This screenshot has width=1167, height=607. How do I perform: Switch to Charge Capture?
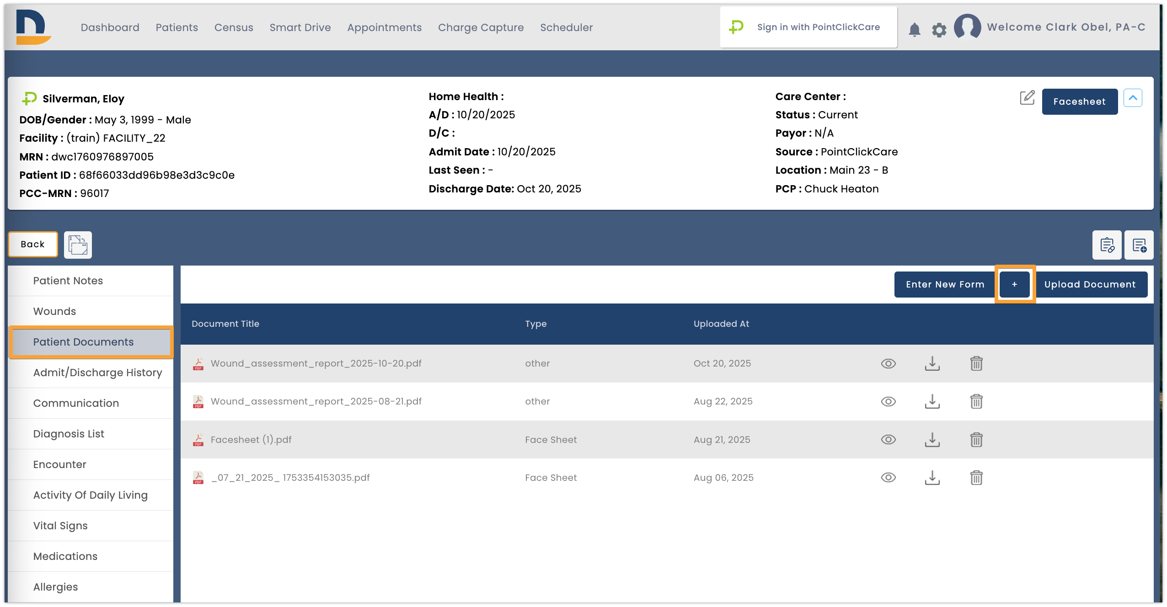(x=481, y=27)
